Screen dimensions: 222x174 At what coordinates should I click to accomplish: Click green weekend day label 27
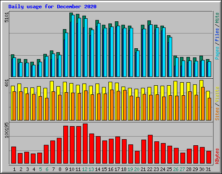point(182,169)
